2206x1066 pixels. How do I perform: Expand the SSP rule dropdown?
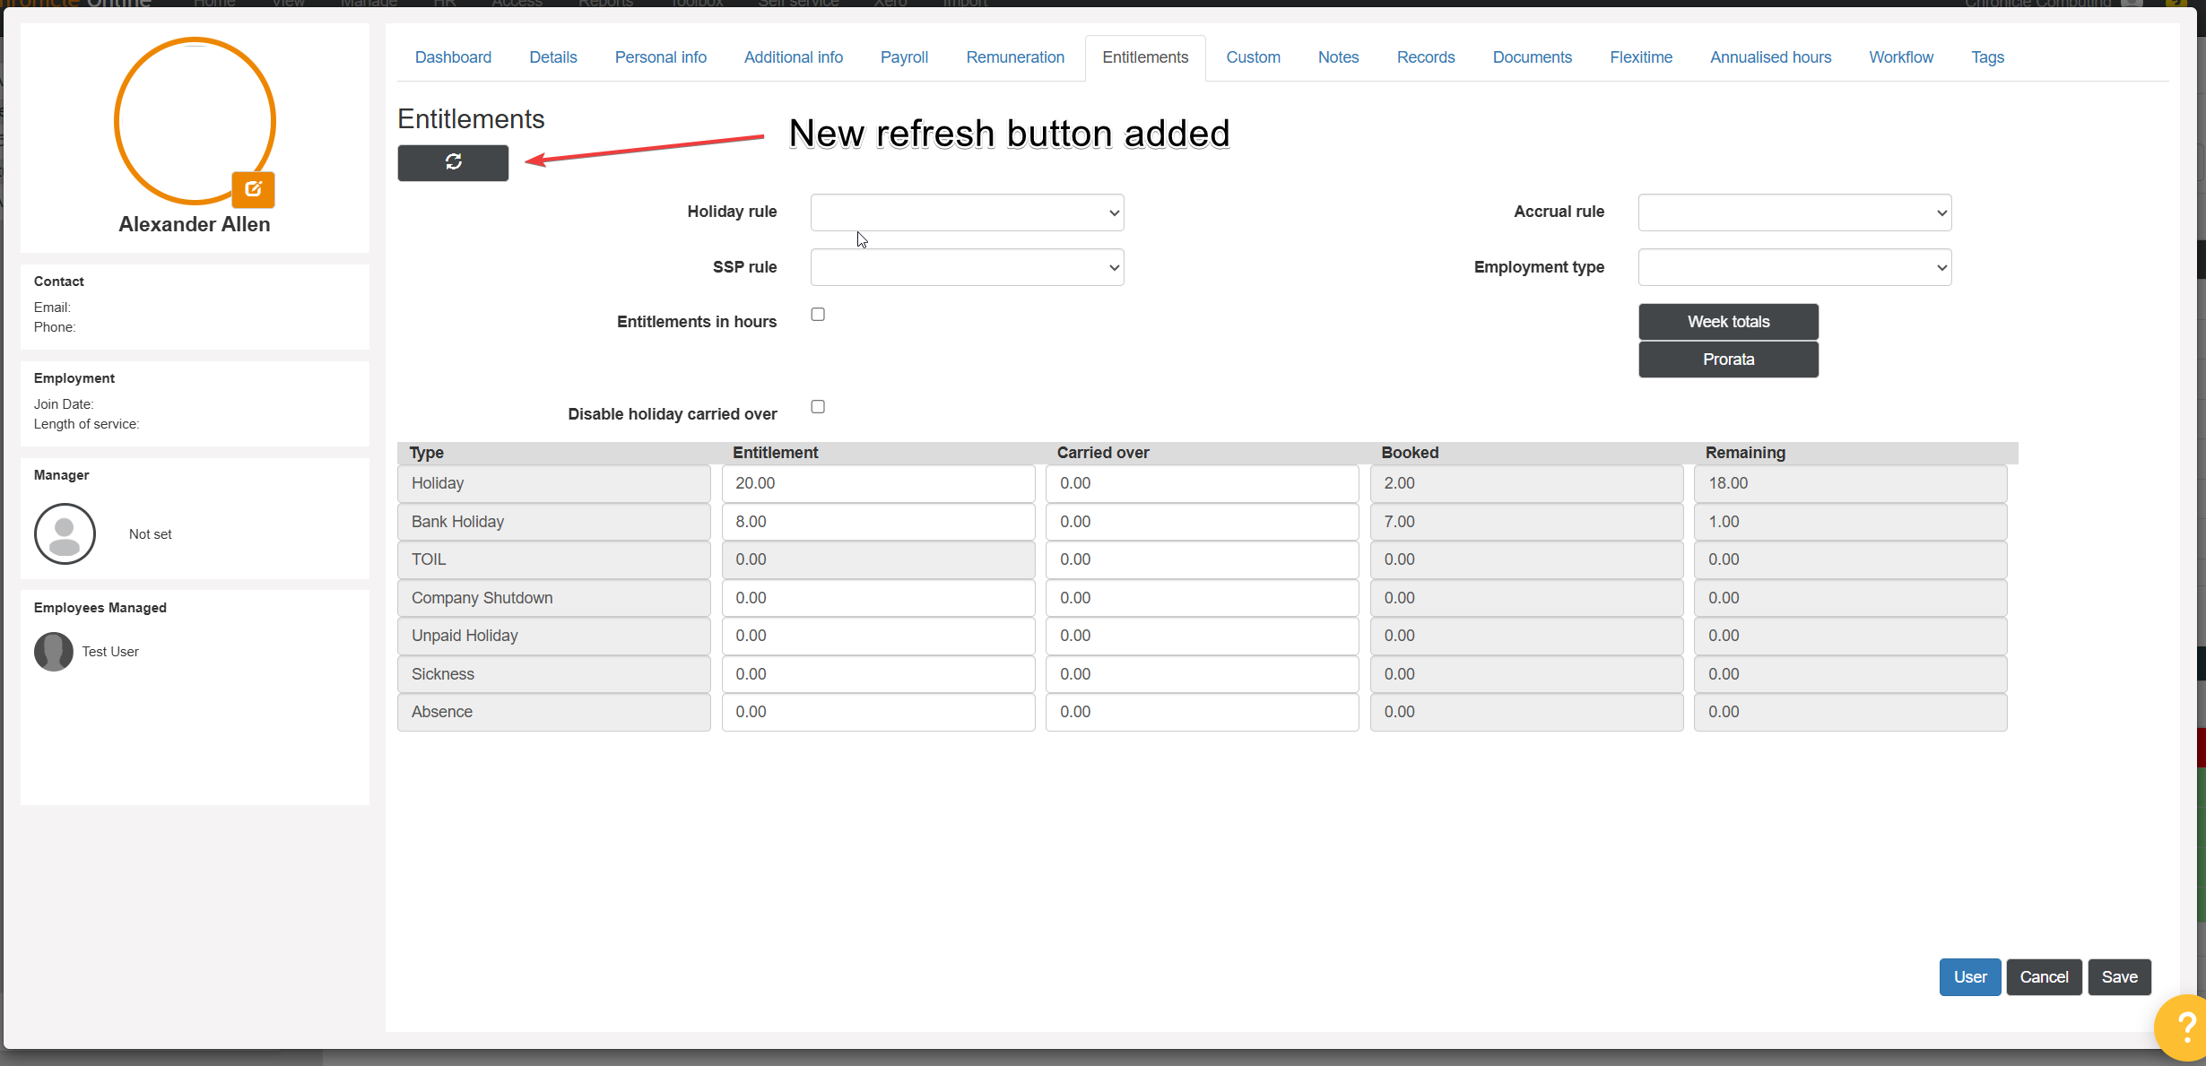(x=967, y=267)
